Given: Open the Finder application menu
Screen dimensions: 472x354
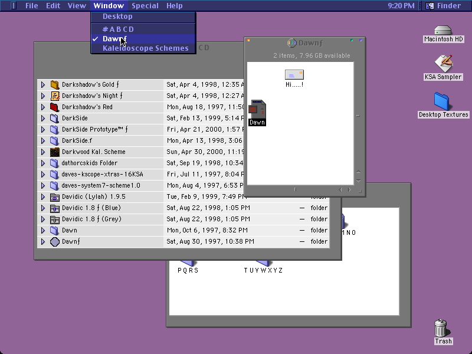Looking at the screenshot, I should click(445, 5).
